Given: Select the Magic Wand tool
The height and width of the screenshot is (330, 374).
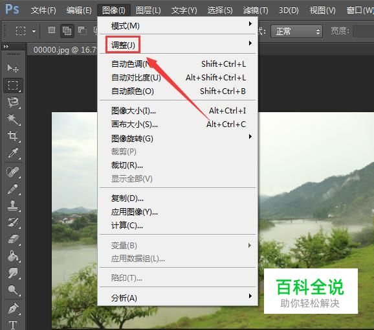Looking at the screenshot, I should click(x=13, y=119).
